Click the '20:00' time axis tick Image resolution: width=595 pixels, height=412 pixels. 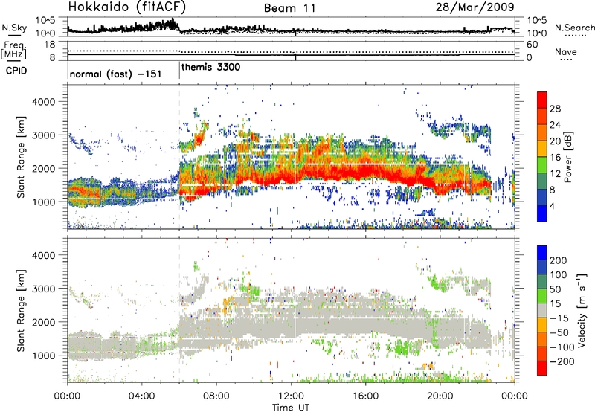440,396
